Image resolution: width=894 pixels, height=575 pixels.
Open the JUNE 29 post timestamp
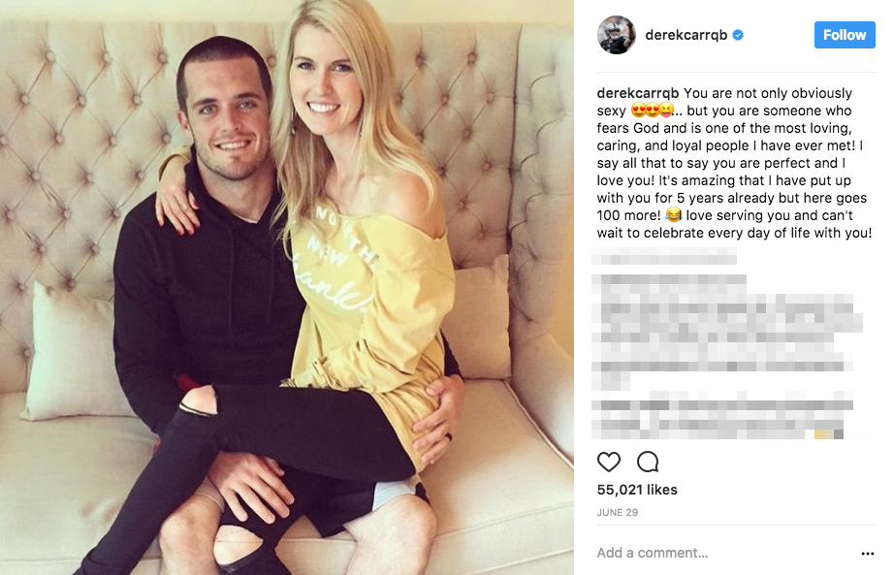tap(618, 512)
